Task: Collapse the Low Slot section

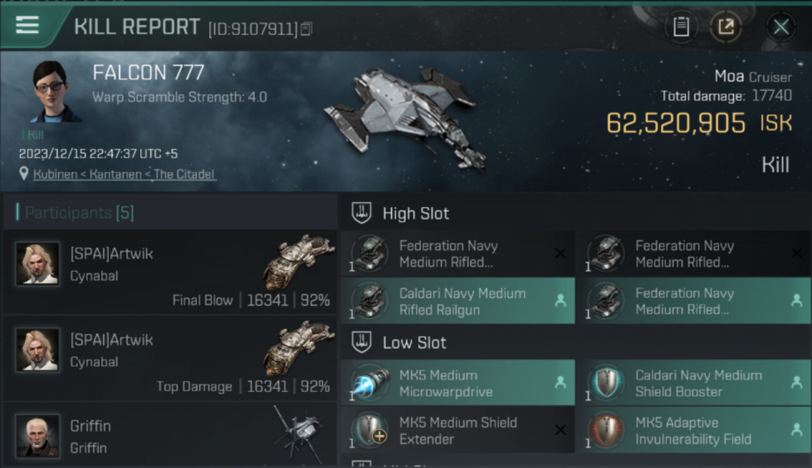Action: pos(361,343)
